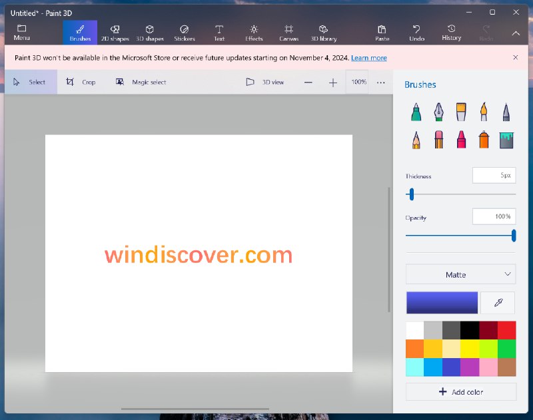This screenshot has height=420, width=533.
Task: Select the Calligraphy pen brush
Action: (439, 112)
